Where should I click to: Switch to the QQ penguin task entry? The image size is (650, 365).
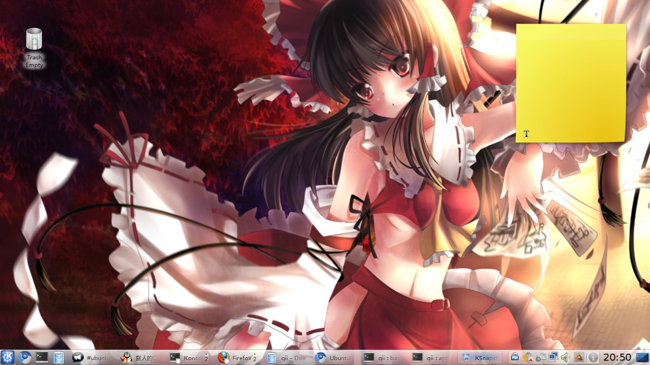point(141,358)
